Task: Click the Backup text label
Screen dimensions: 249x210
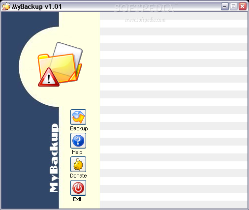Action: 79,128
